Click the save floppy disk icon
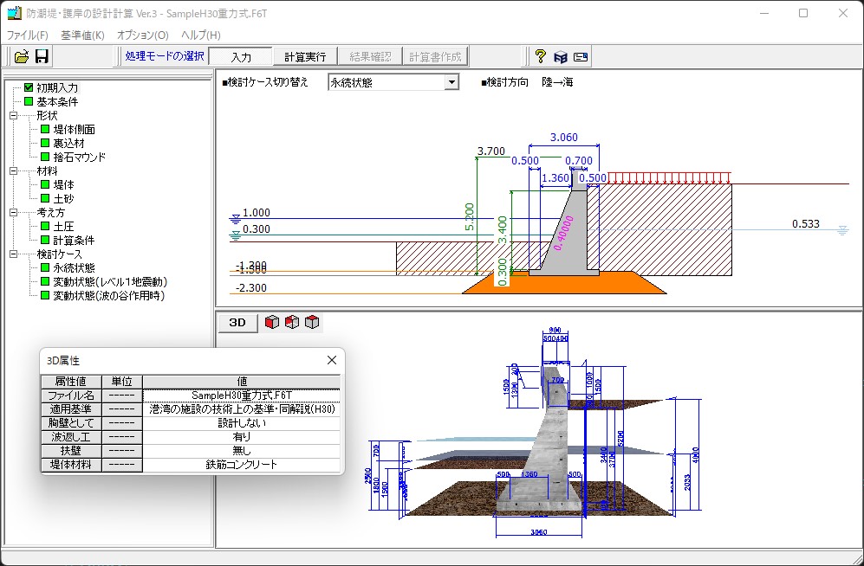This screenshot has width=864, height=566. pos(42,56)
